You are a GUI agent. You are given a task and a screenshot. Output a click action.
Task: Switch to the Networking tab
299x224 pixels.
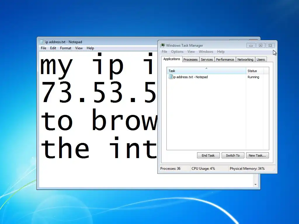[245, 60]
